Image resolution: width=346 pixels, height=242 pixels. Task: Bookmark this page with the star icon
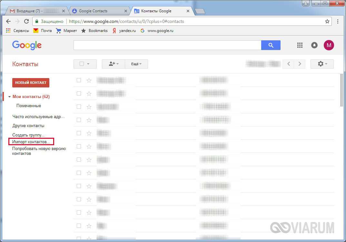(x=327, y=22)
